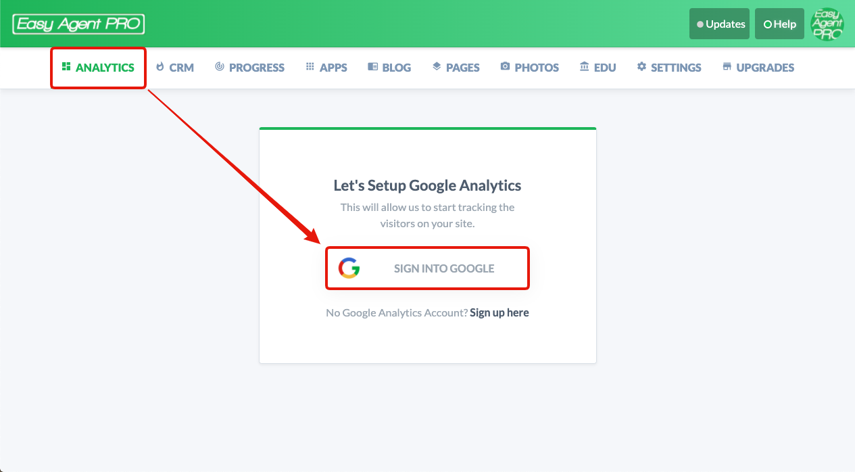Click the Analytics grid icon
855x472 pixels.
point(66,67)
